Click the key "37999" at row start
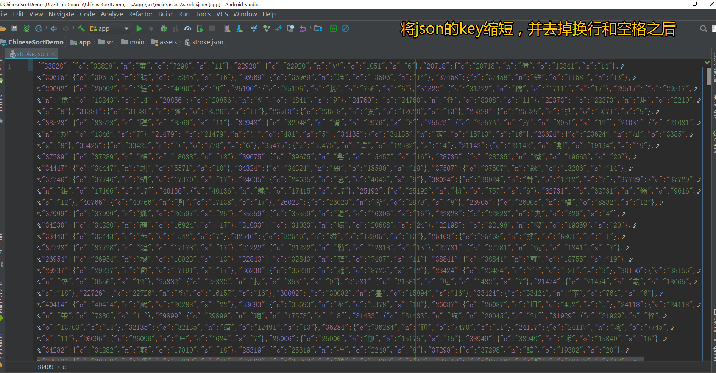716x373 pixels. pyautogui.click(x=55, y=214)
